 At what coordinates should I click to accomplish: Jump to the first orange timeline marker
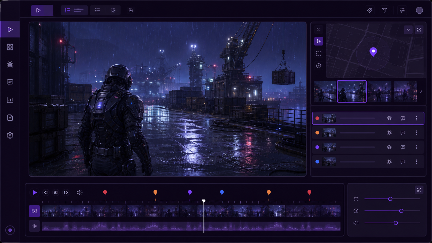[x=155, y=192]
